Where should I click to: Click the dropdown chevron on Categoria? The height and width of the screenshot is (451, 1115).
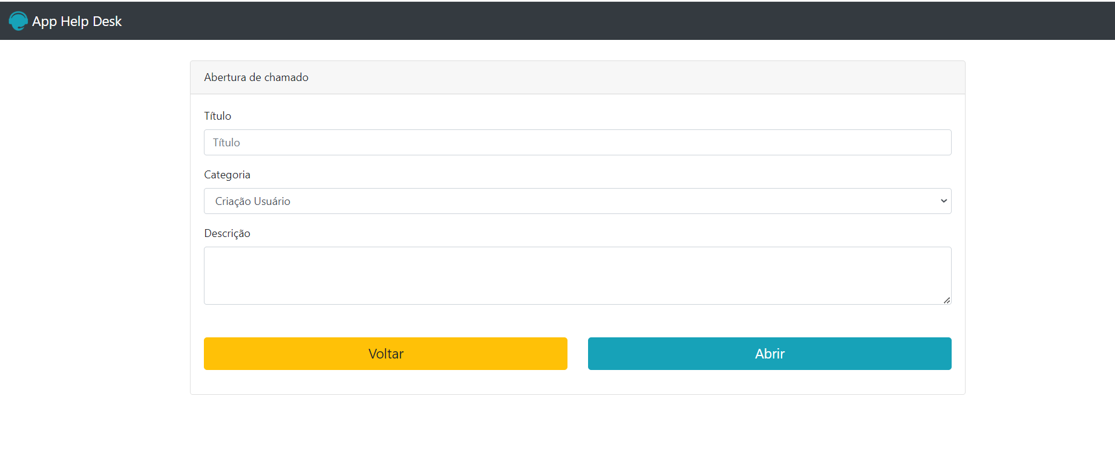pyautogui.click(x=943, y=201)
